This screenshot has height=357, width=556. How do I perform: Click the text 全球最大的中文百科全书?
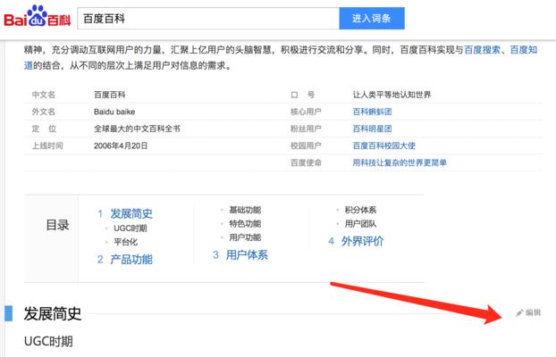click(137, 129)
